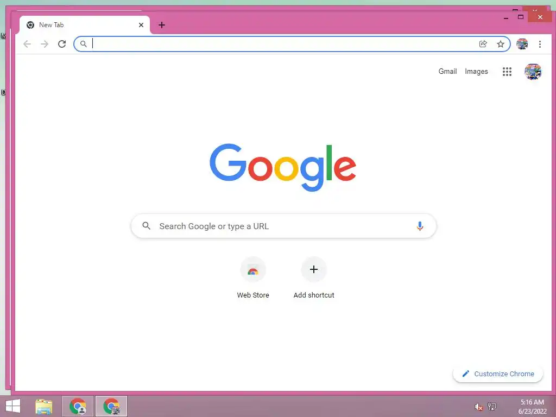The width and height of the screenshot is (556, 417).
Task: Close the New Tab tab
Action: click(141, 25)
